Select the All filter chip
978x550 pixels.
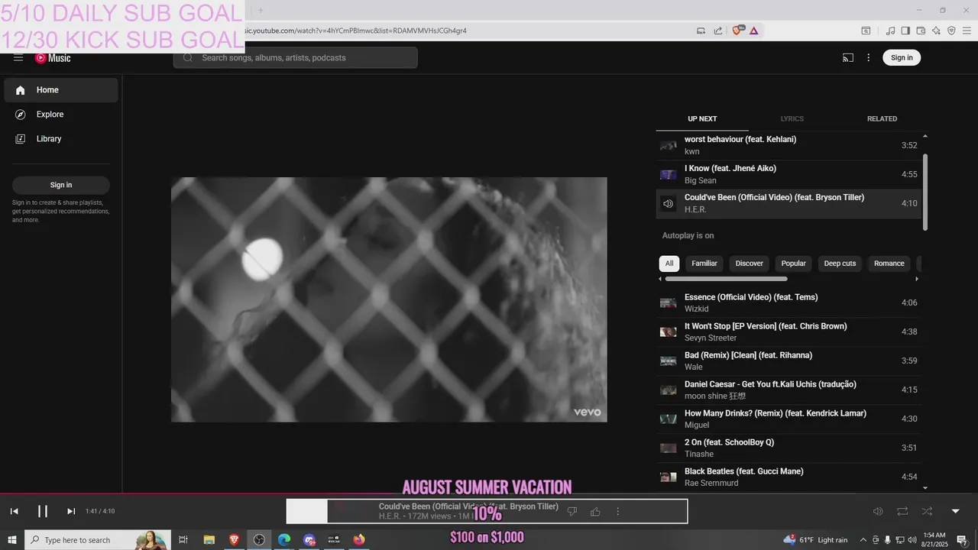coord(669,264)
